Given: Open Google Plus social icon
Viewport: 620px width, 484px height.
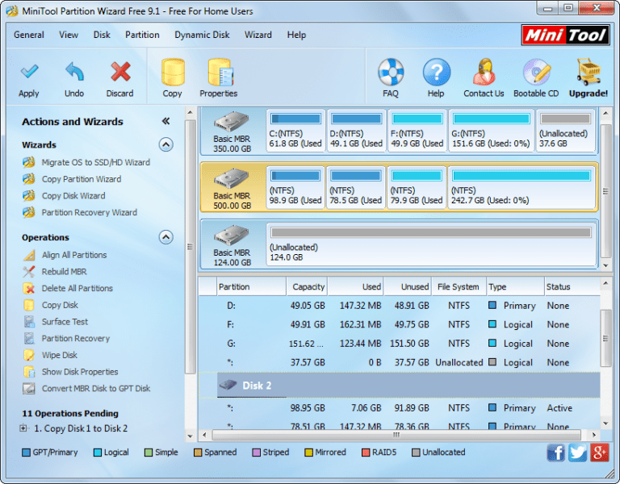Looking at the screenshot, I should click(x=600, y=453).
